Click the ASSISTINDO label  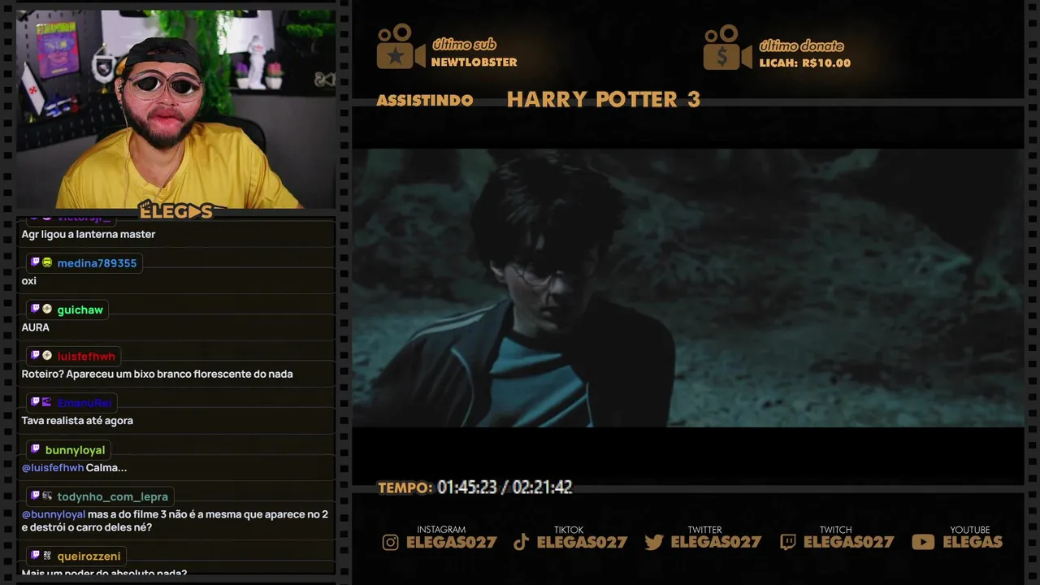coord(425,100)
